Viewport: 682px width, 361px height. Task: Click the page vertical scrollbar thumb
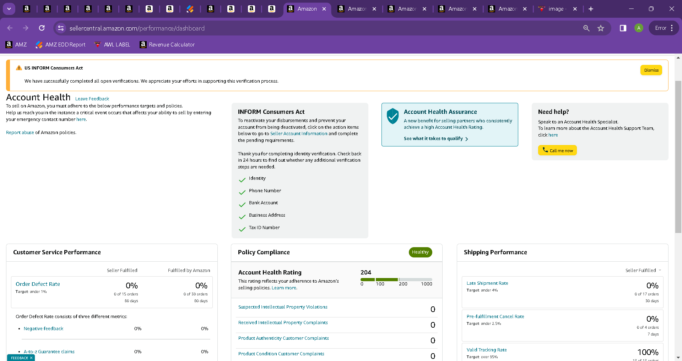tap(678, 157)
